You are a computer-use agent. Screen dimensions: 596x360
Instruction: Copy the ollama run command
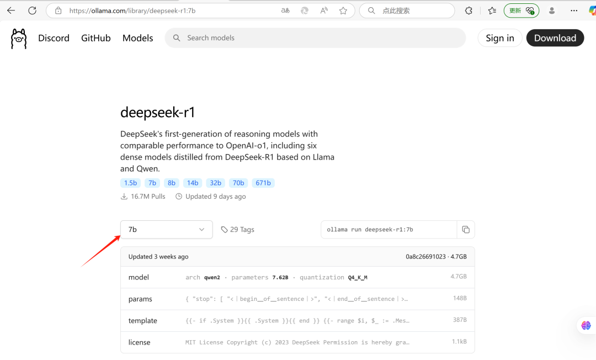tap(466, 230)
